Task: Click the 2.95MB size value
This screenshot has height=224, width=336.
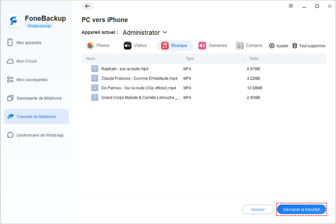Action: pos(253,98)
